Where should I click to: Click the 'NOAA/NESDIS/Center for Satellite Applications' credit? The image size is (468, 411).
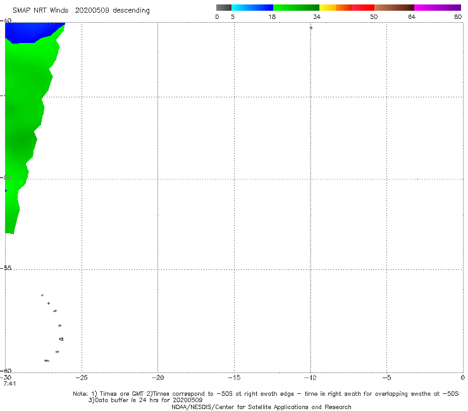pyautogui.click(x=261, y=407)
